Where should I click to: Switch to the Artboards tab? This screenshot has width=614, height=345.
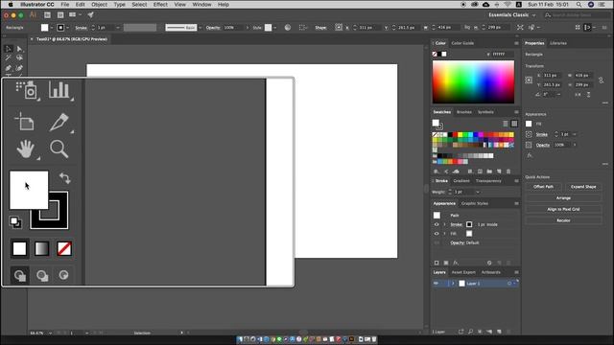(x=490, y=272)
